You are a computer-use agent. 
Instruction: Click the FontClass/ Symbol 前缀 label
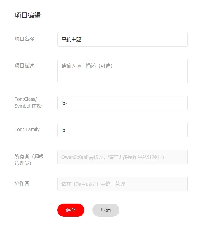pyautogui.click(x=28, y=102)
